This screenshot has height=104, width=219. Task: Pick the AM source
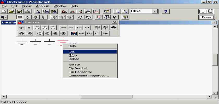[21, 34]
